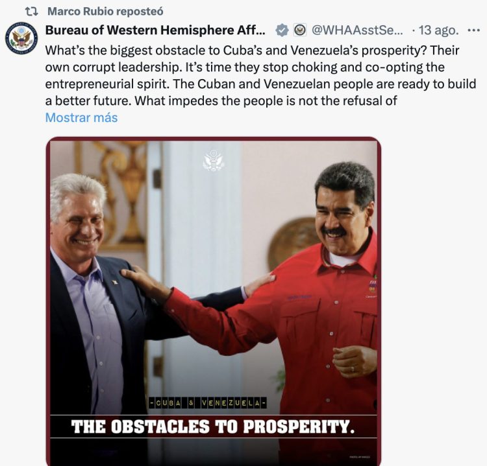Open the Marco Rubio reposteó link
The width and height of the screenshot is (487, 466).
(105, 12)
